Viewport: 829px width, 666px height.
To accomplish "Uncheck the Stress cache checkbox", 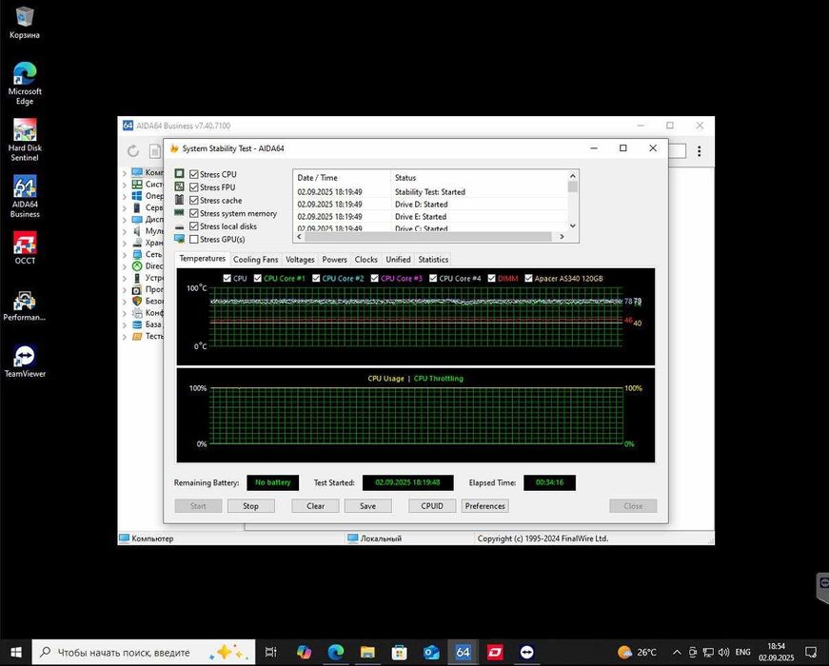I will coord(194,201).
